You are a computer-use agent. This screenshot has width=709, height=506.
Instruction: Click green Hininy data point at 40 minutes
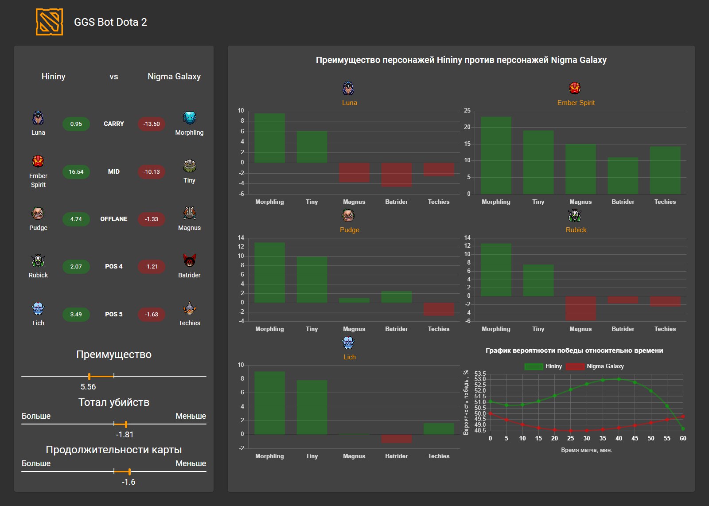[x=619, y=379]
